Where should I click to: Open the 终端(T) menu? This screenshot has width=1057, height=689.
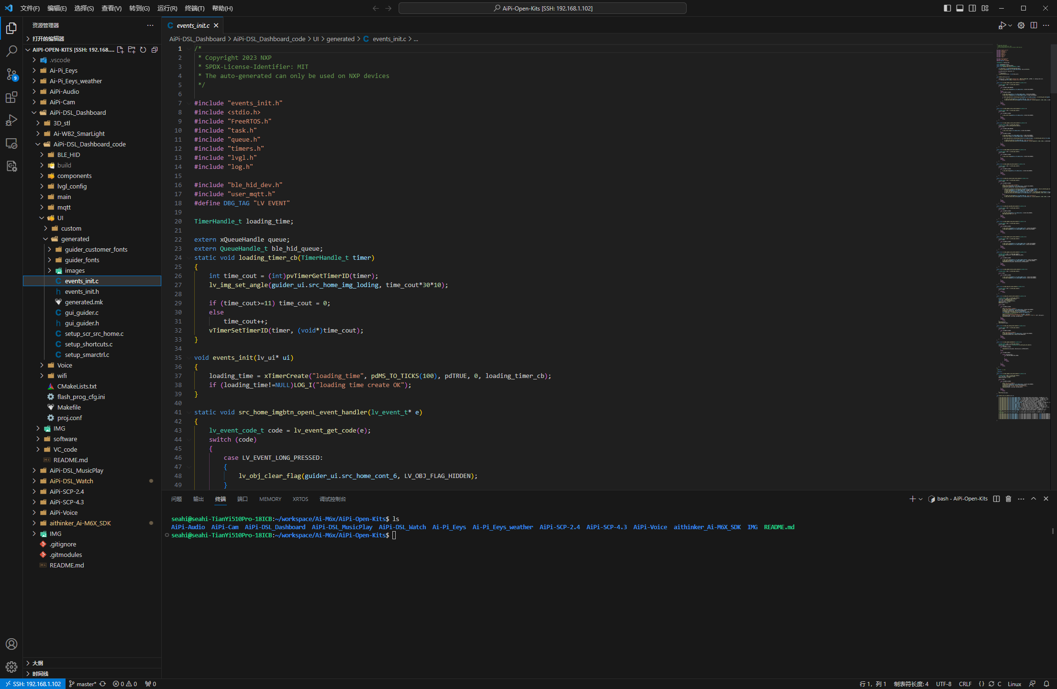(x=195, y=8)
